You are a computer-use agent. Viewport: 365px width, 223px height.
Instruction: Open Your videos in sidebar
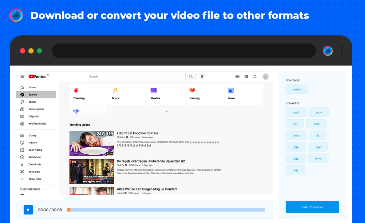pyautogui.click(x=36, y=150)
